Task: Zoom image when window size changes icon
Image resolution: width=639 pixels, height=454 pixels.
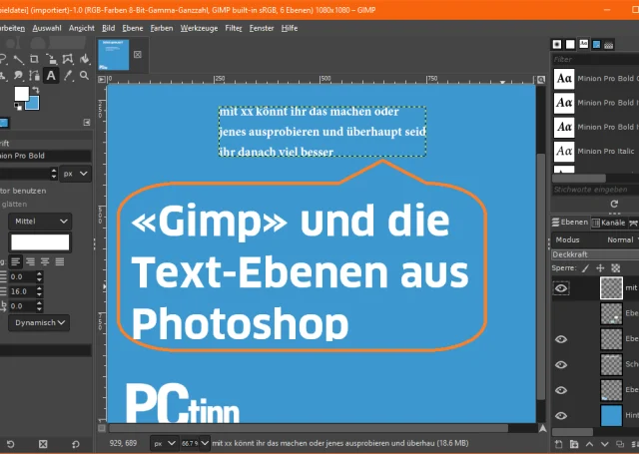Action: (541, 80)
